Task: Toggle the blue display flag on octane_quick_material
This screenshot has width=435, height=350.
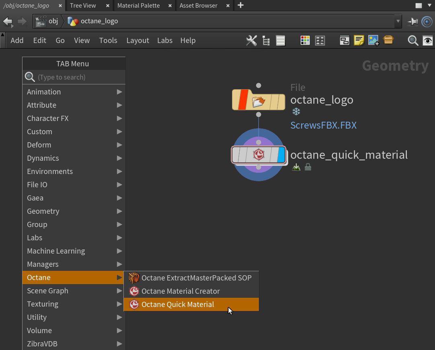Action: click(x=281, y=155)
